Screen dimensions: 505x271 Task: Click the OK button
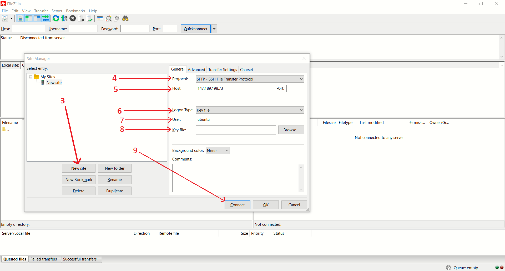pyautogui.click(x=266, y=205)
